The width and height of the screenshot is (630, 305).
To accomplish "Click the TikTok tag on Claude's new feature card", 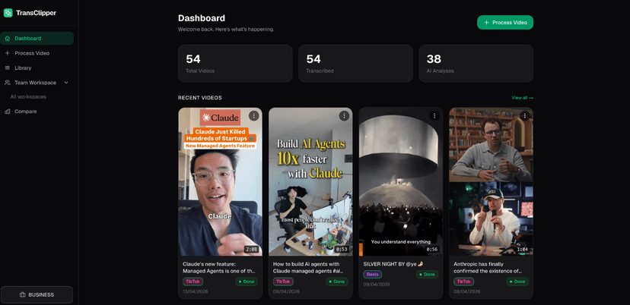I will coord(192,281).
